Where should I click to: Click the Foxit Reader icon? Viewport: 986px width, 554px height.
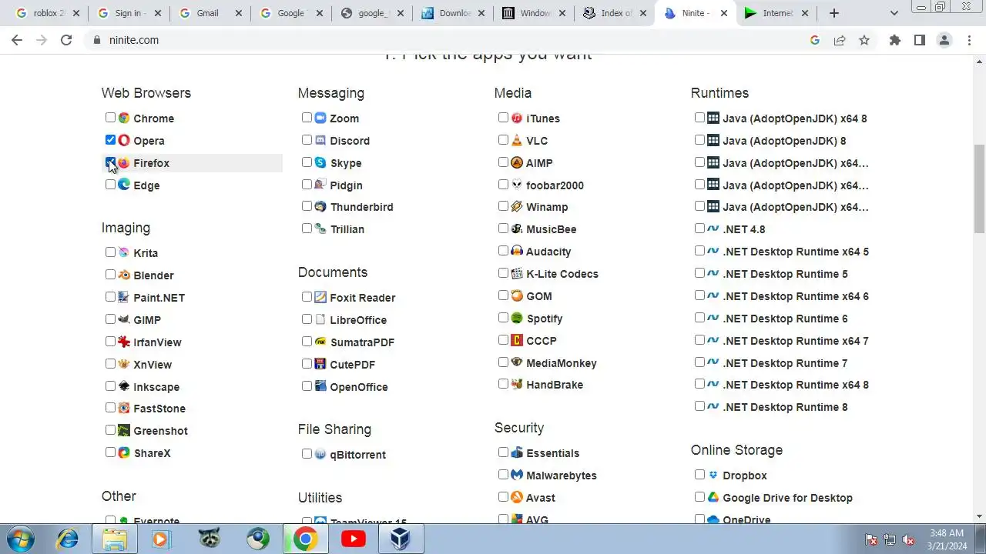point(320,297)
